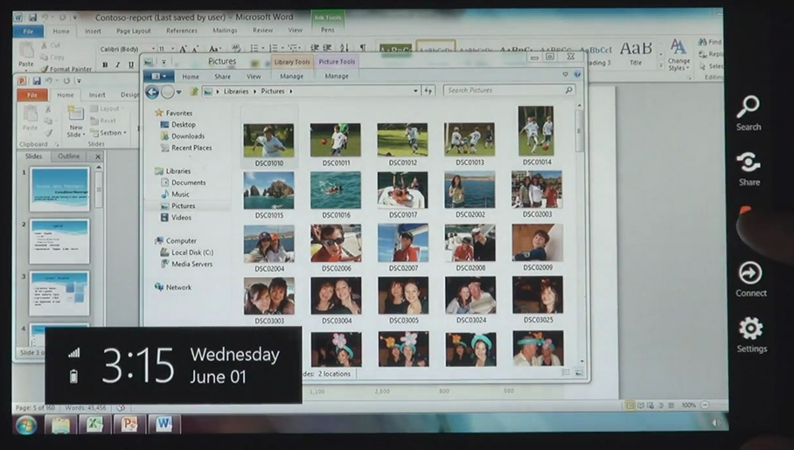Click the PowerPoint icon in taskbar
794x450 pixels.
coord(129,425)
